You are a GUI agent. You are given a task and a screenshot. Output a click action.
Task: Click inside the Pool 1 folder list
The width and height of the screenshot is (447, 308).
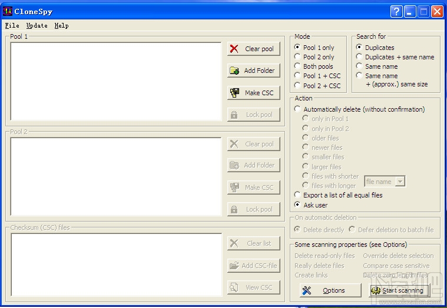click(x=116, y=81)
